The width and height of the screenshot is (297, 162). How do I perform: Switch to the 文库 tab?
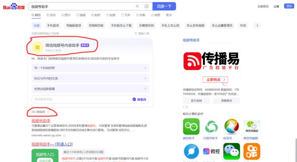pos(126,15)
